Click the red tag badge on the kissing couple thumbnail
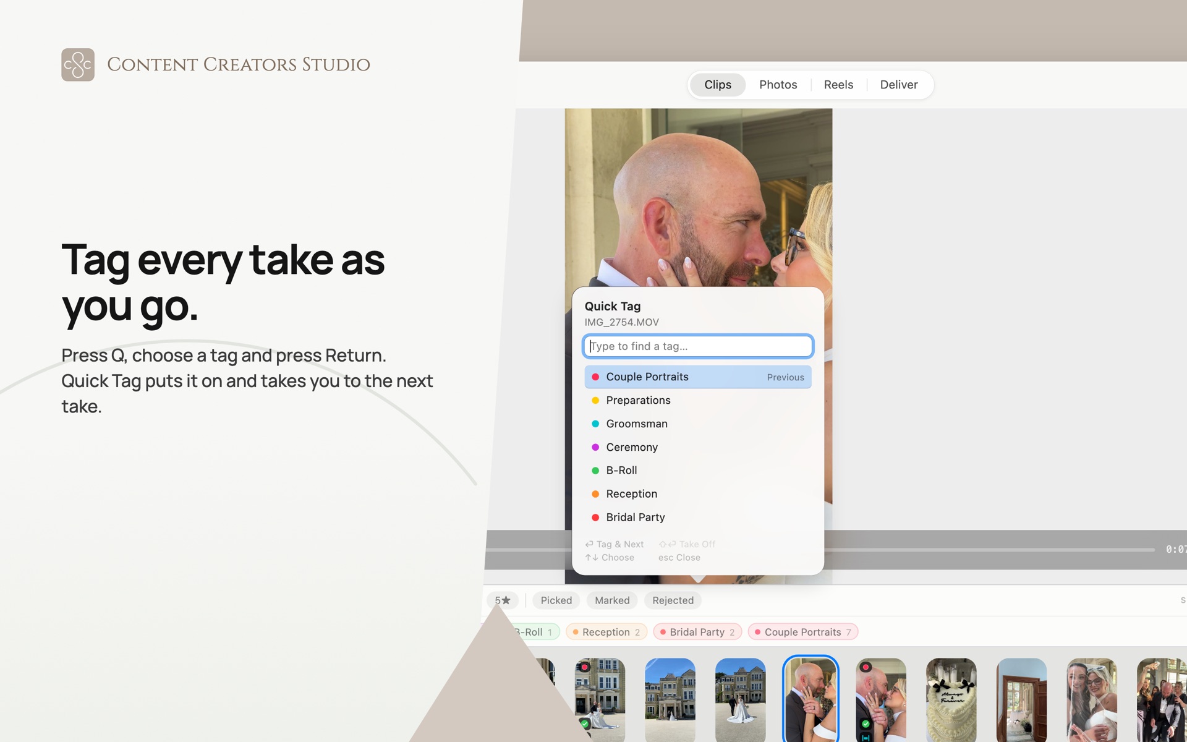This screenshot has height=742, width=1187. click(x=866, y=667)
